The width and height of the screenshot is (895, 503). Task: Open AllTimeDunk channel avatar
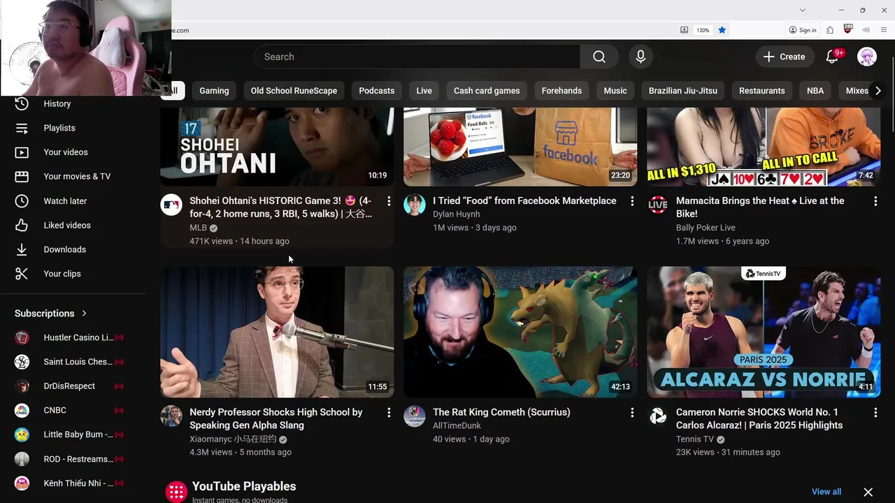coord(415,416)
